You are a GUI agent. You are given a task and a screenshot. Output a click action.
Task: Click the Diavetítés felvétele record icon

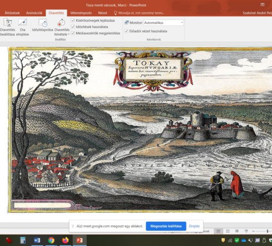point(61,23)
